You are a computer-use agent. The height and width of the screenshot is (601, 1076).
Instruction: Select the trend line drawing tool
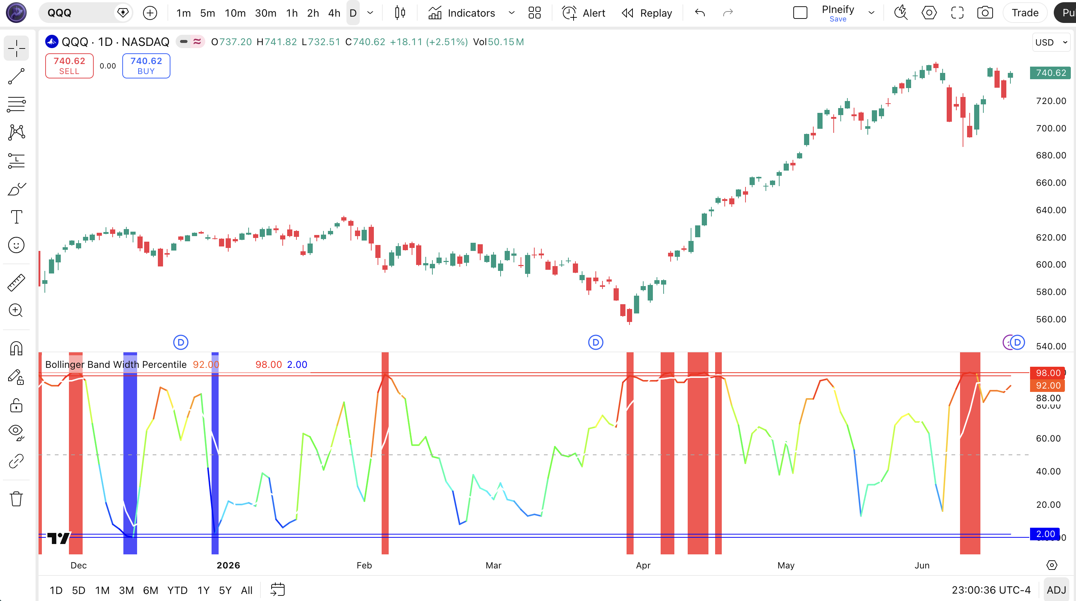pos(16,77)
